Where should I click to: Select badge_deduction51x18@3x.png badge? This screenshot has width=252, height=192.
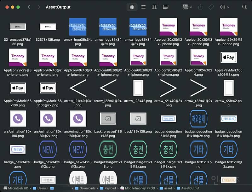[x=229, y=119]
